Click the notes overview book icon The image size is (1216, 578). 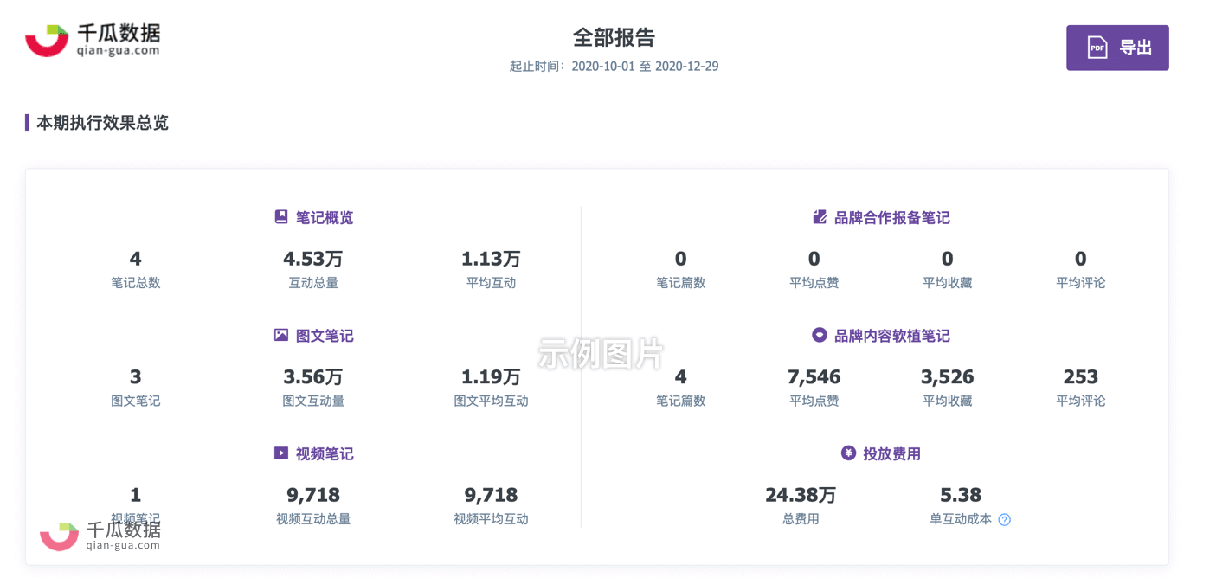280,217
